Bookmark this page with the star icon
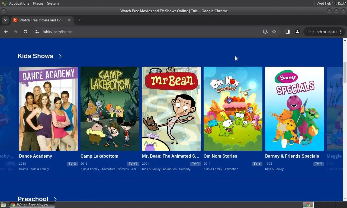 point(274,32)
